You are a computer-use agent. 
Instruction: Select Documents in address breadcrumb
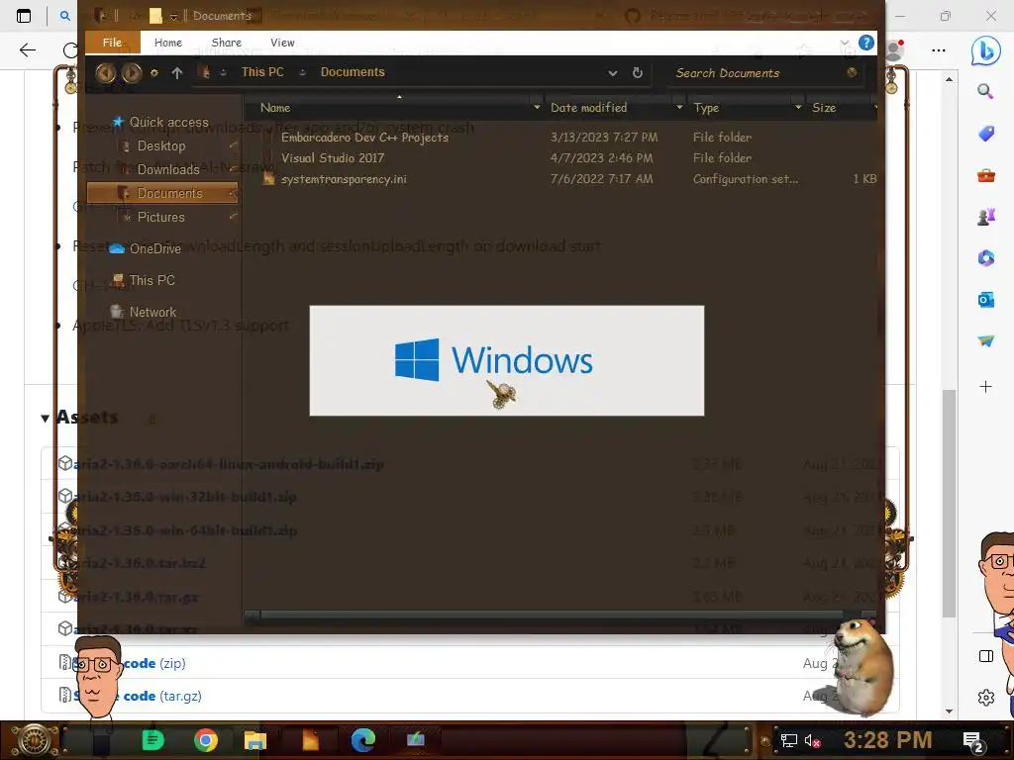[x=353, y=72]
